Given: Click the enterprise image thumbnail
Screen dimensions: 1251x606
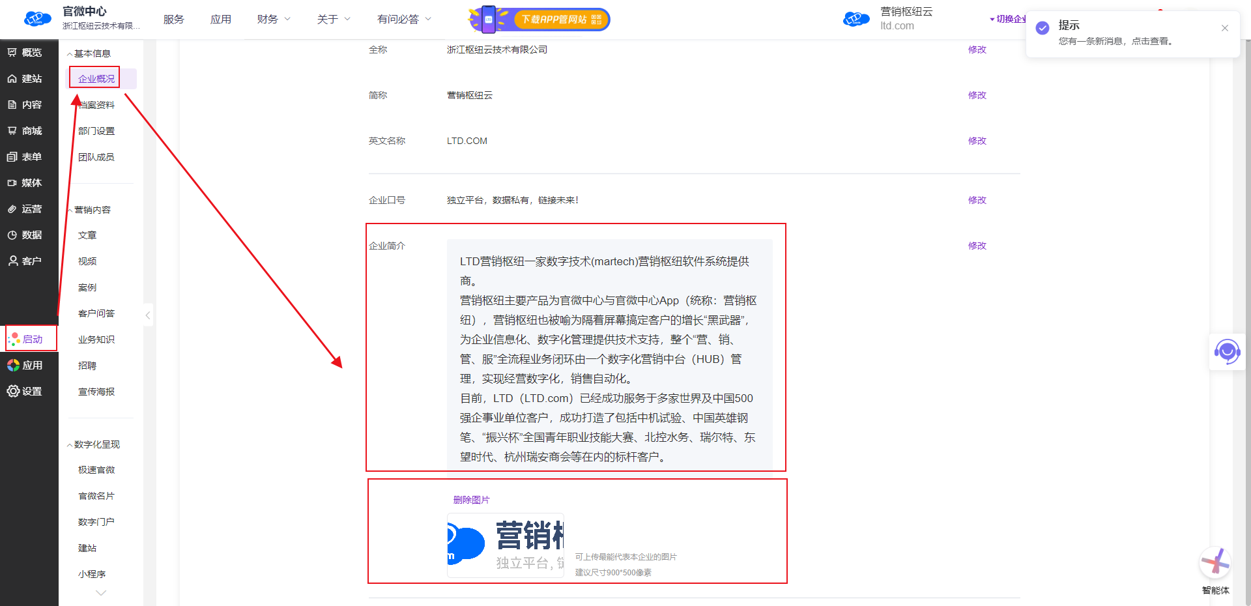Looking at the screenshot, I should point(506,545).
